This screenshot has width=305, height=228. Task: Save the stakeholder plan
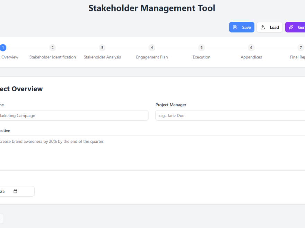pyautogui.click(x=242, y=27)
